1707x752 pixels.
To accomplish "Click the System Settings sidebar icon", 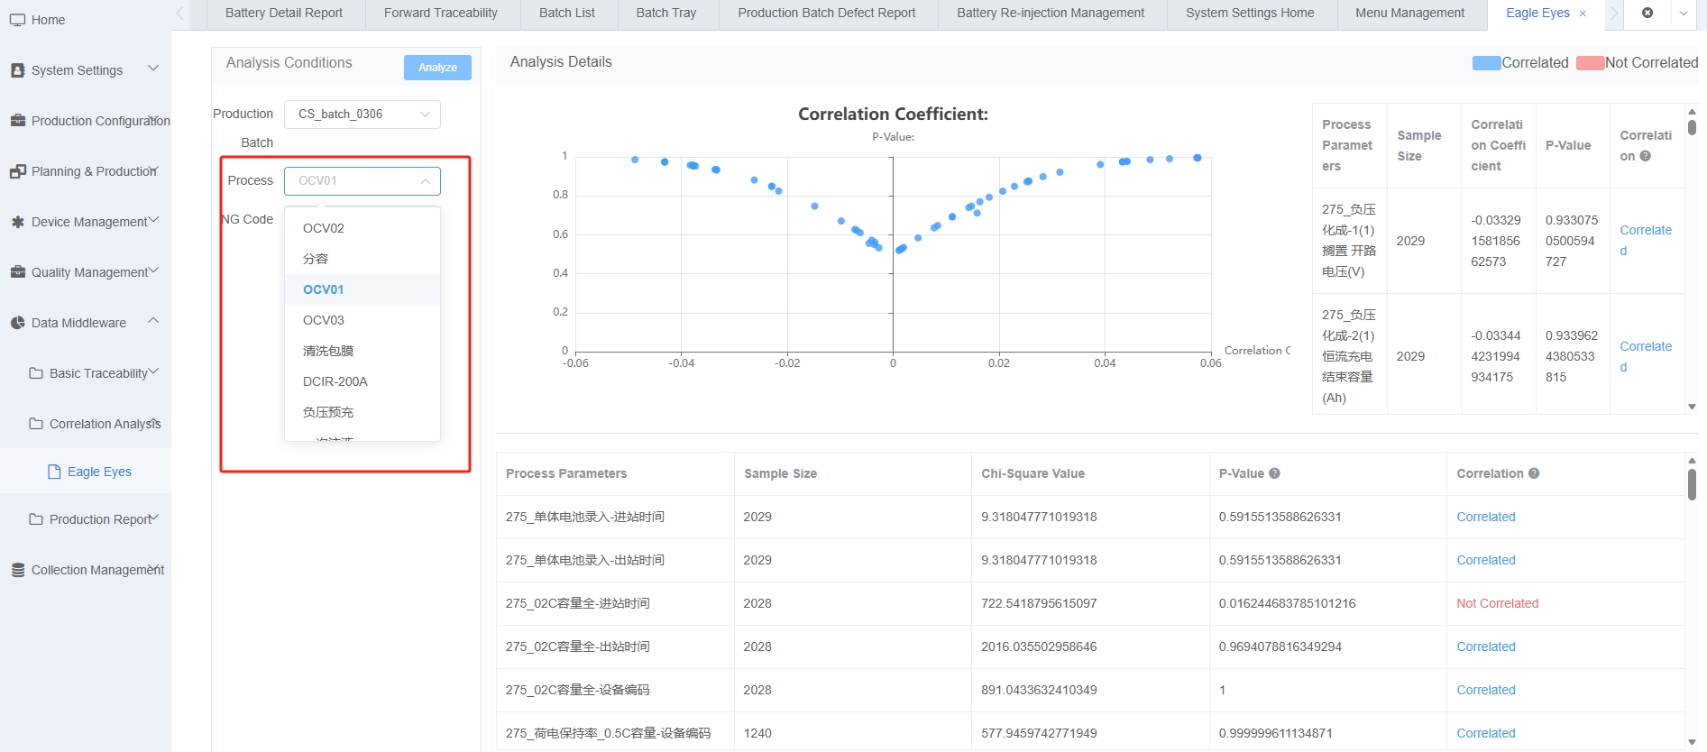I will pyautogui.click(x=17, y=70).
